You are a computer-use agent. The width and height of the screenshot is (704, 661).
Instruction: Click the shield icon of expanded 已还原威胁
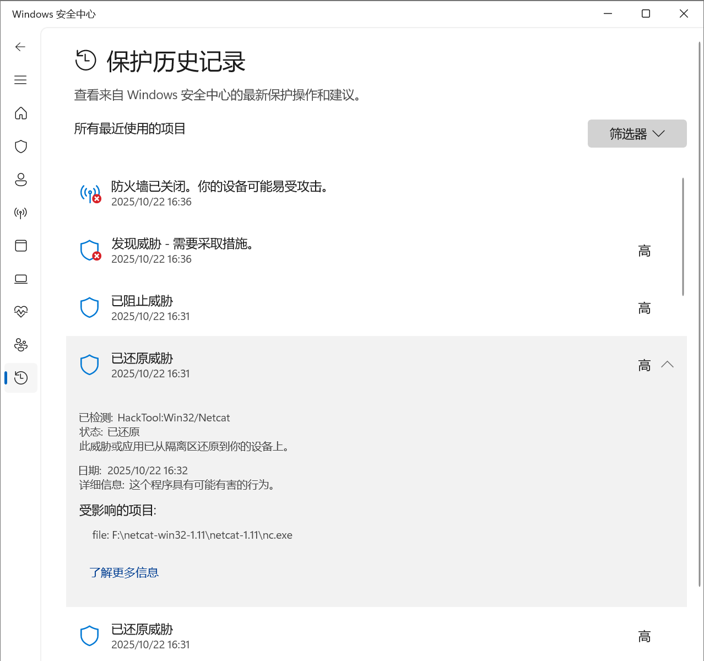coord(90,365)
